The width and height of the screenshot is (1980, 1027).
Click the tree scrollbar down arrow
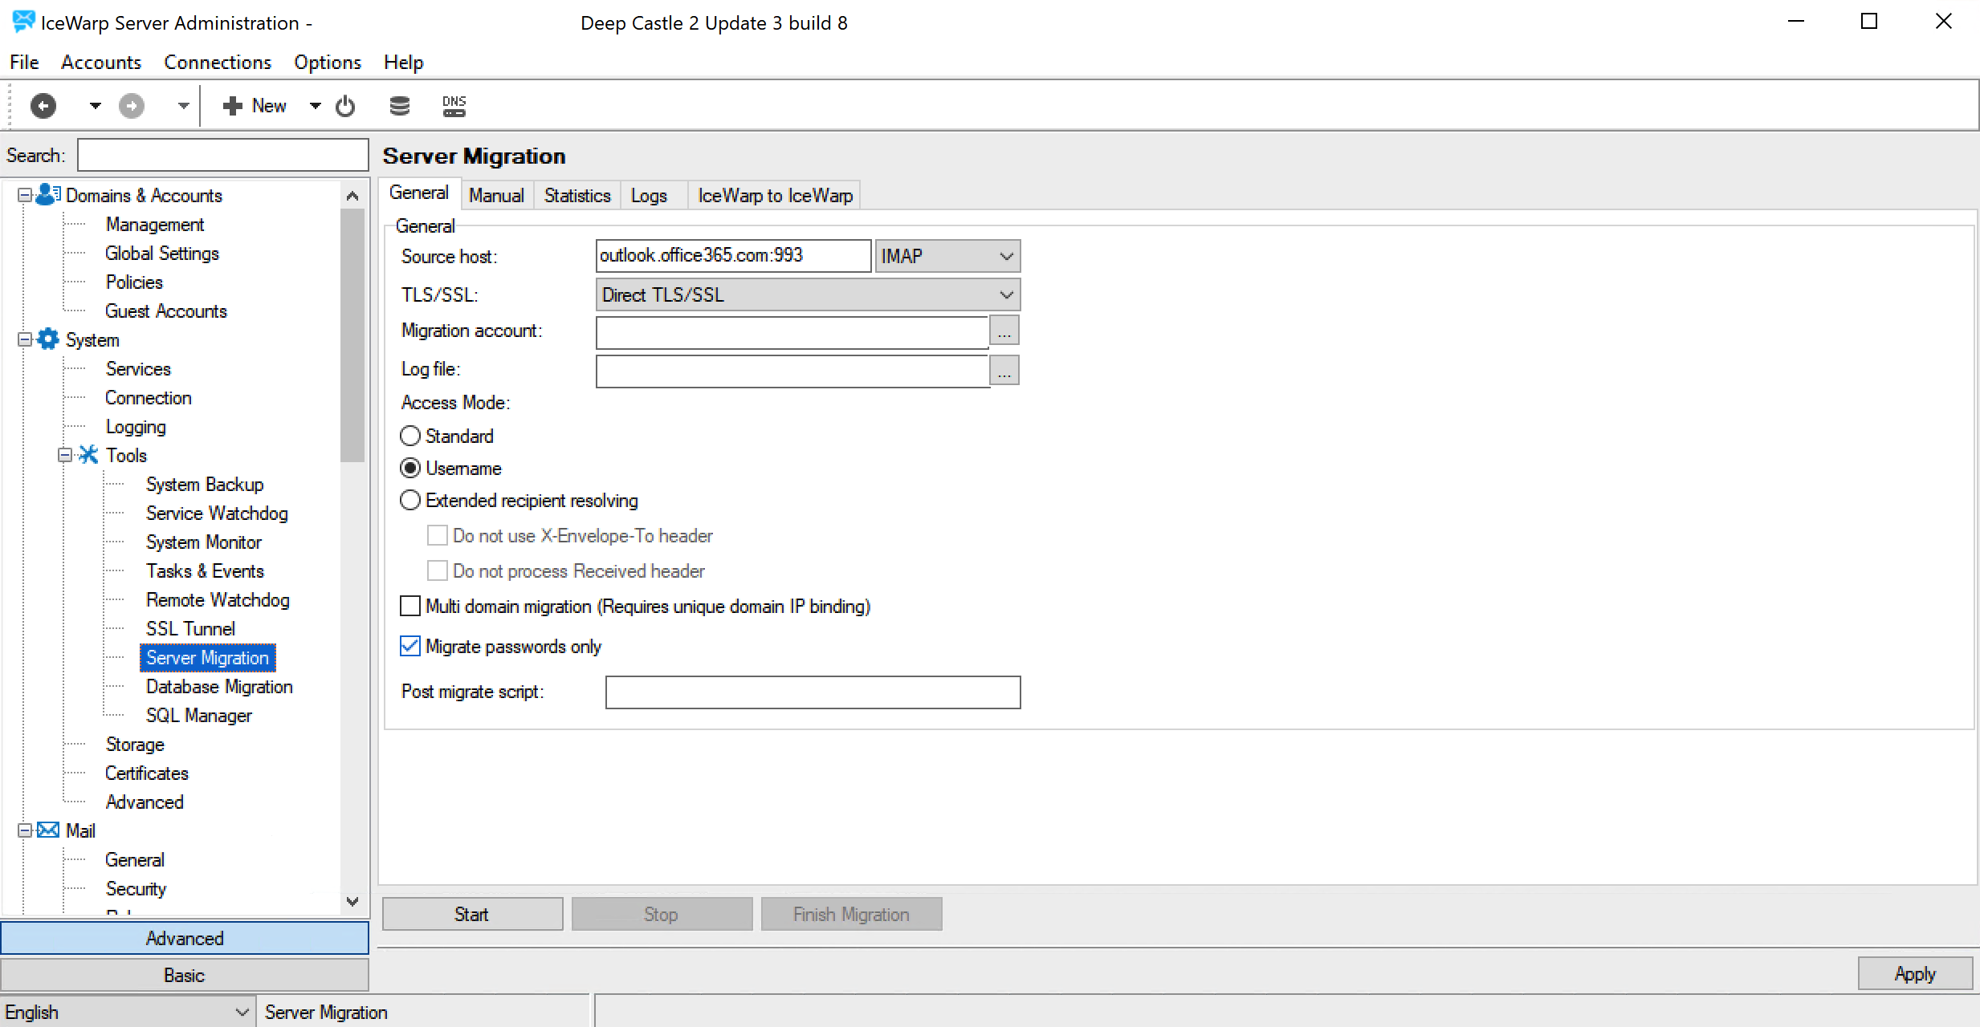click(352, 901)
